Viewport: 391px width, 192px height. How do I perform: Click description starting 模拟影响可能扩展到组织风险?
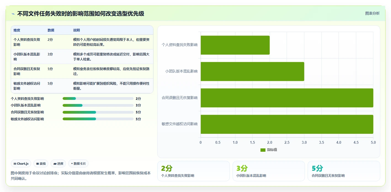[x=111, y=86]
